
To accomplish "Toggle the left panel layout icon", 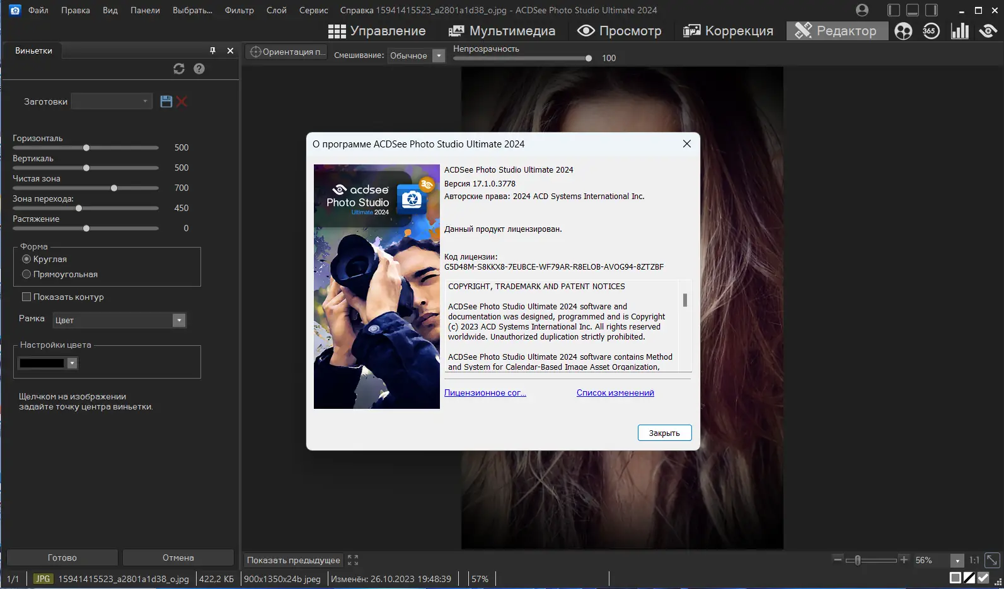I will [x=894, y=10].
